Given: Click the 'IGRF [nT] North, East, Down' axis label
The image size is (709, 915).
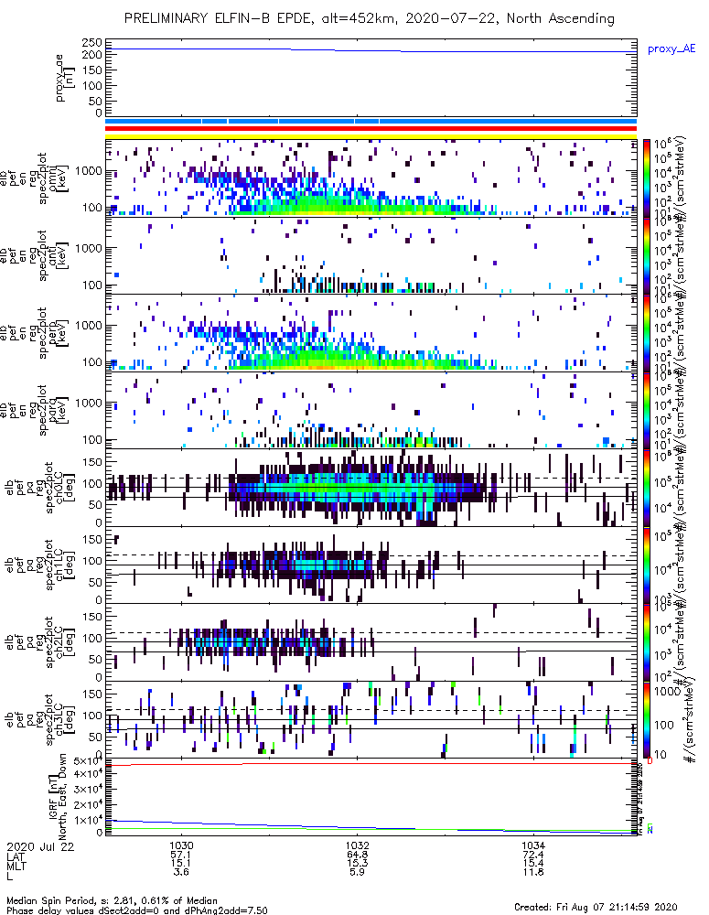Looking at the screenshot, I should (58, 797).
